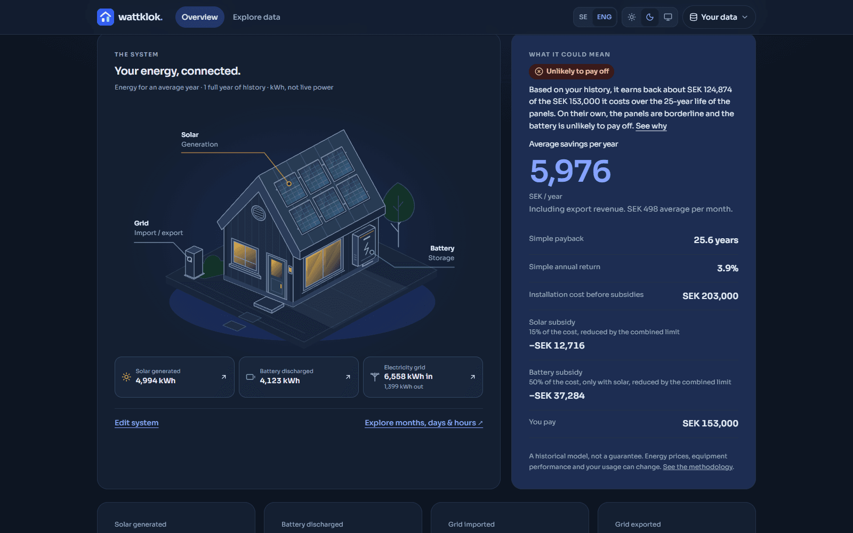Click the wattklok house logo icon
853x533 pixels.
[106, 17]
